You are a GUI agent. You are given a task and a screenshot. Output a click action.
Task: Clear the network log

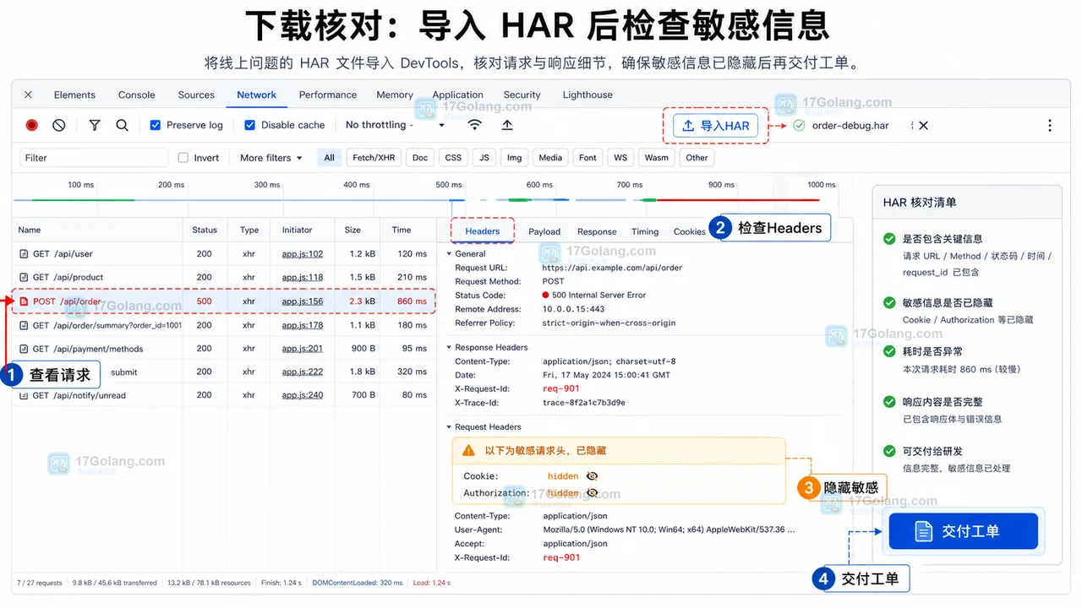pos(58,125)
